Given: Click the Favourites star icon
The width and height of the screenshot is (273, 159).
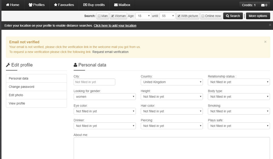Looking at the screenshot, I should tap(55, 5).
